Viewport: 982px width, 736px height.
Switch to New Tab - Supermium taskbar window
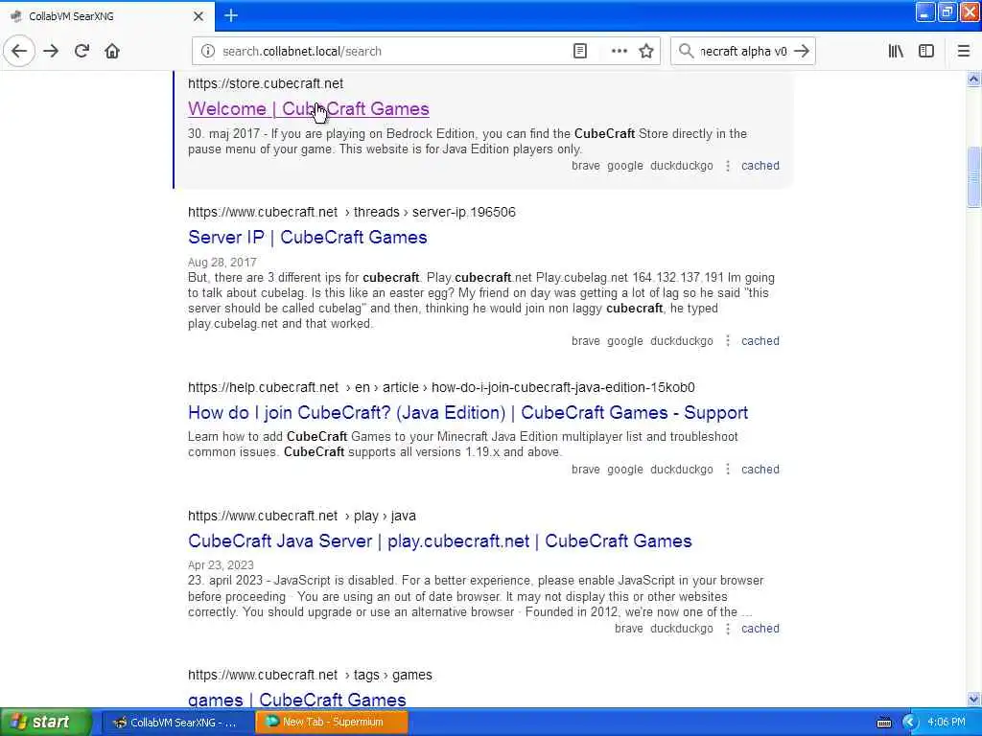coord(331,723)
